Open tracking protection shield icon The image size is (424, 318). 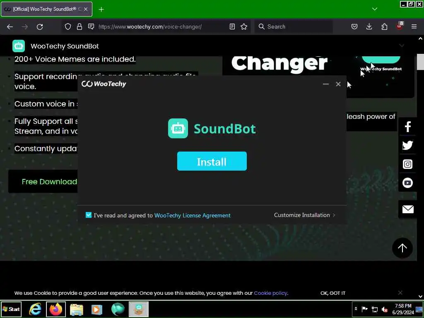[68, 26]
